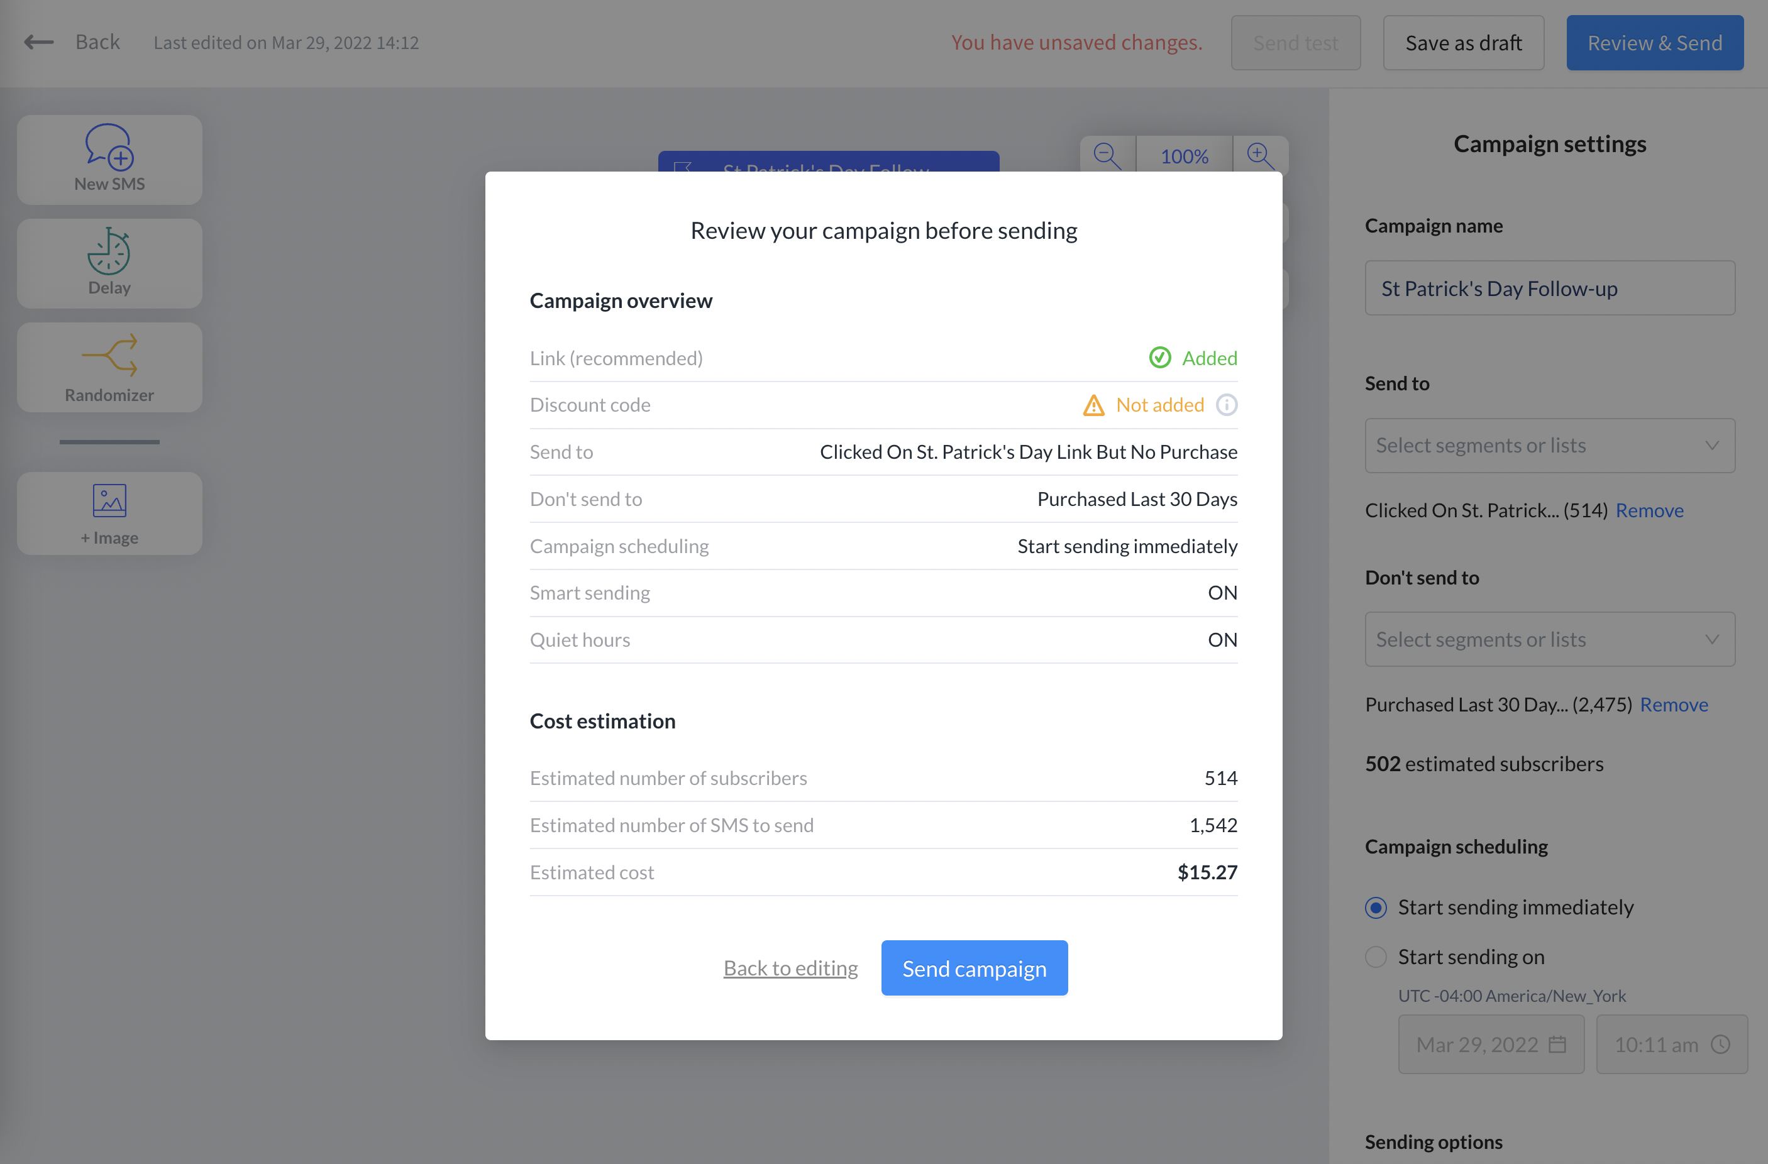The height and width of the screenshot is (1164, 1768).
Task: Click 'Not added' discount code status
Action: (x=1159, y=405)
